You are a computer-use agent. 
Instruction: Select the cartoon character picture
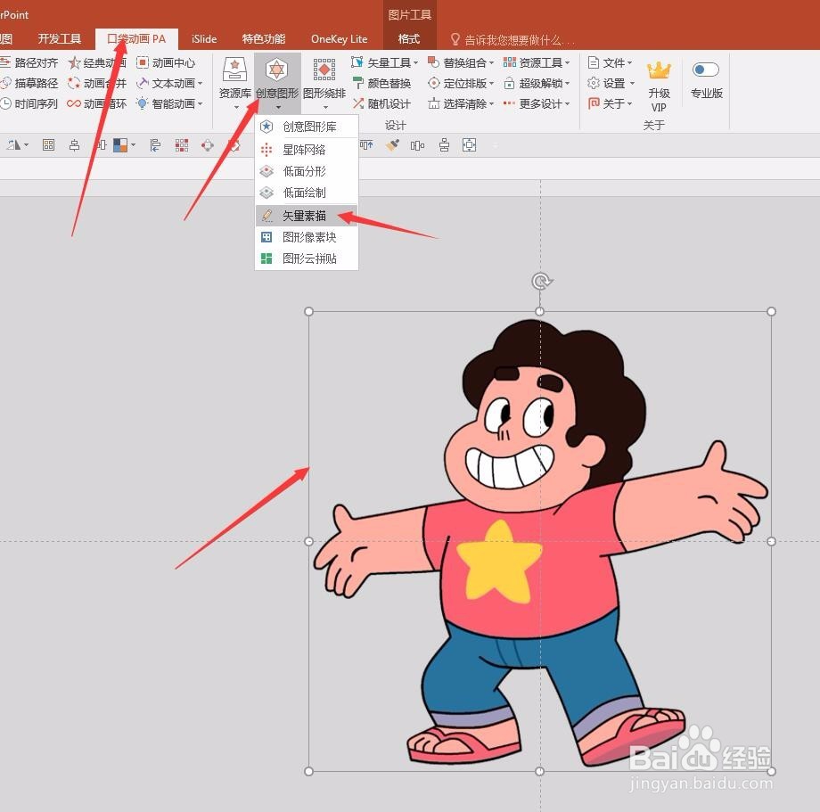point(540,541)
